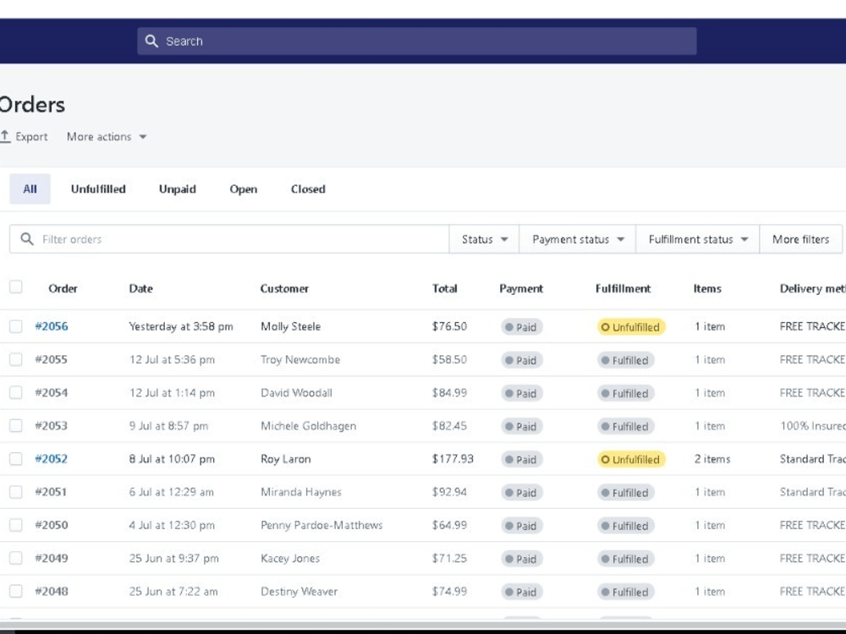The width and height of the screenshot is (846, 634).
Task: Click the Fulfilled badge for Miranda Haynes
Action: 625,493
